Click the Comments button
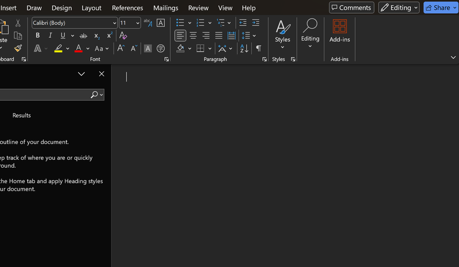Viewport: 459px width, 267px height. (351, 7)
